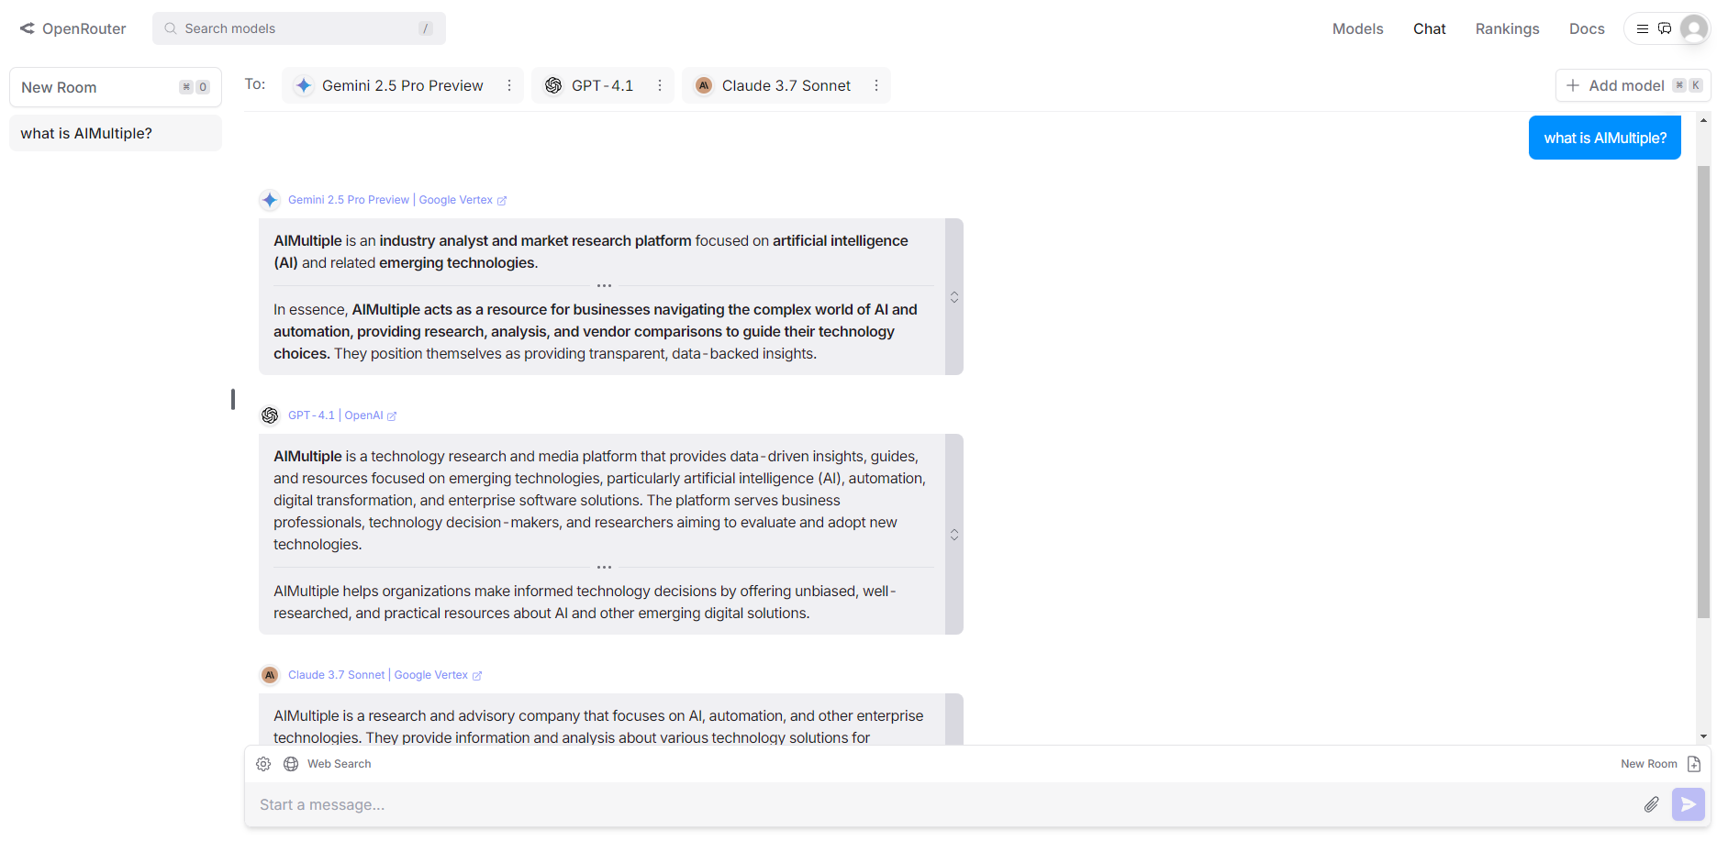Click the room document icon beside New Room
Viewport: 1717px width, 841px height.
coord(1694,764)
